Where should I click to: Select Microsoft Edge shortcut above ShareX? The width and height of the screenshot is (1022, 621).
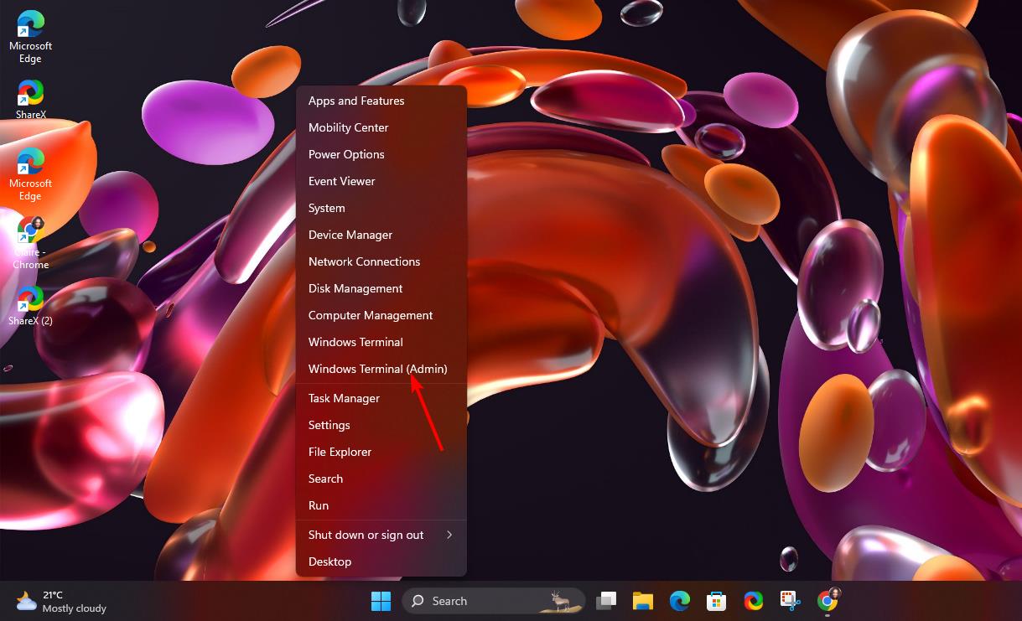31,38
